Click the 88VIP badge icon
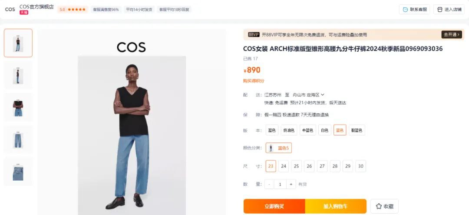The width and height of the screenshot is (469, 215). click(254, 35)
